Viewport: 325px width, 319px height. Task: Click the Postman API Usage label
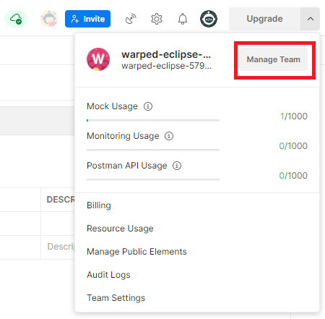pos(127,166)
